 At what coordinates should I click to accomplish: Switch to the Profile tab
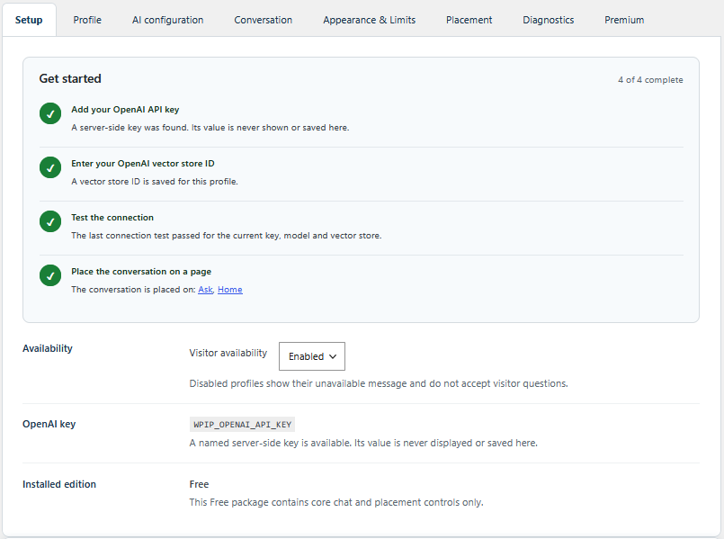coord(87,20)
